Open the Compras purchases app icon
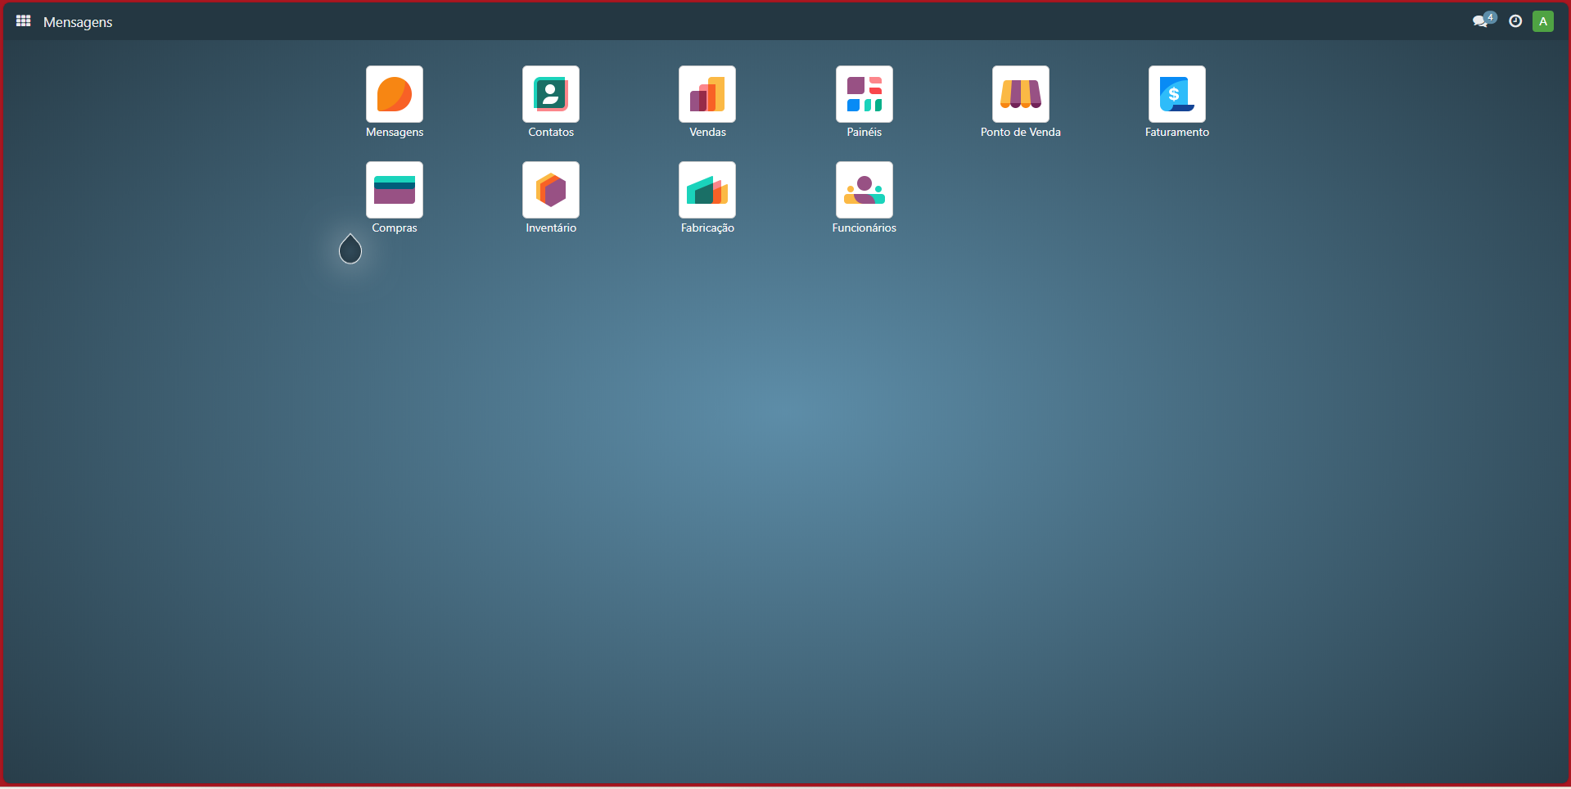This screenshot has width=1571, height=789. (394, 190)
